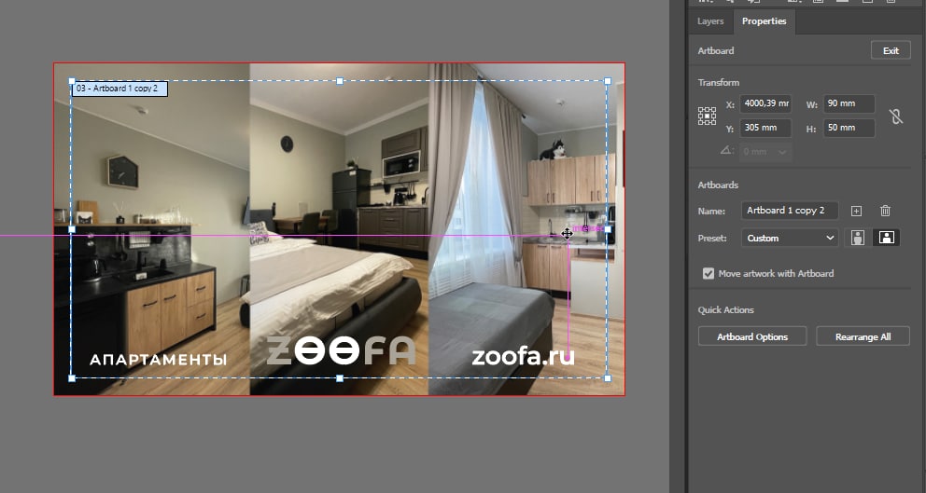This screenshot has height=493, width=926.
Task: Click the New Artboard plus icon
Action: [x=856, y=211]
